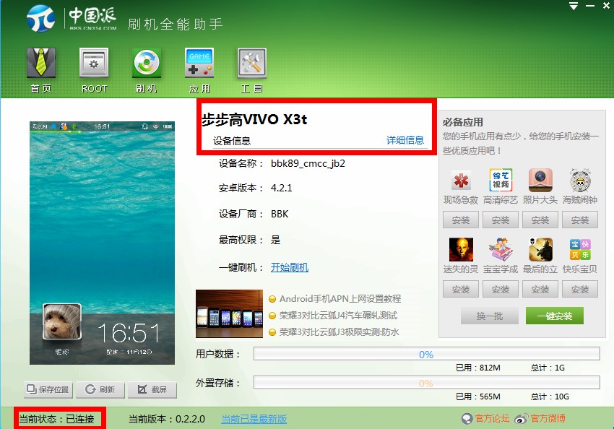Click the manufacturer value BBK

click(x=280, y=214)
